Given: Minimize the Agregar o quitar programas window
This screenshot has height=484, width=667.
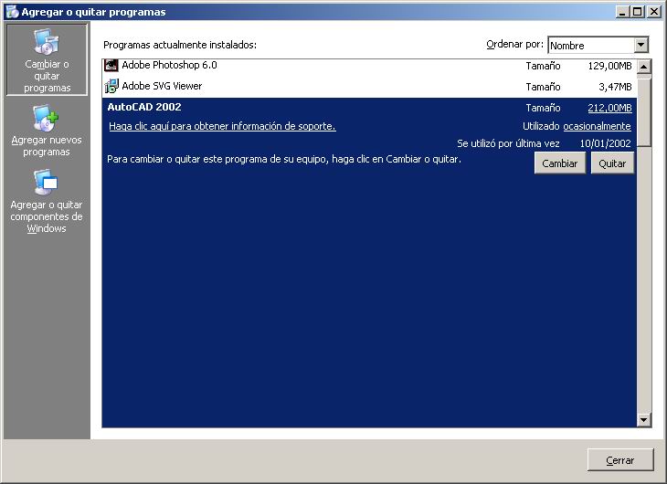Looking at the screenshot, I should (622, 12).
